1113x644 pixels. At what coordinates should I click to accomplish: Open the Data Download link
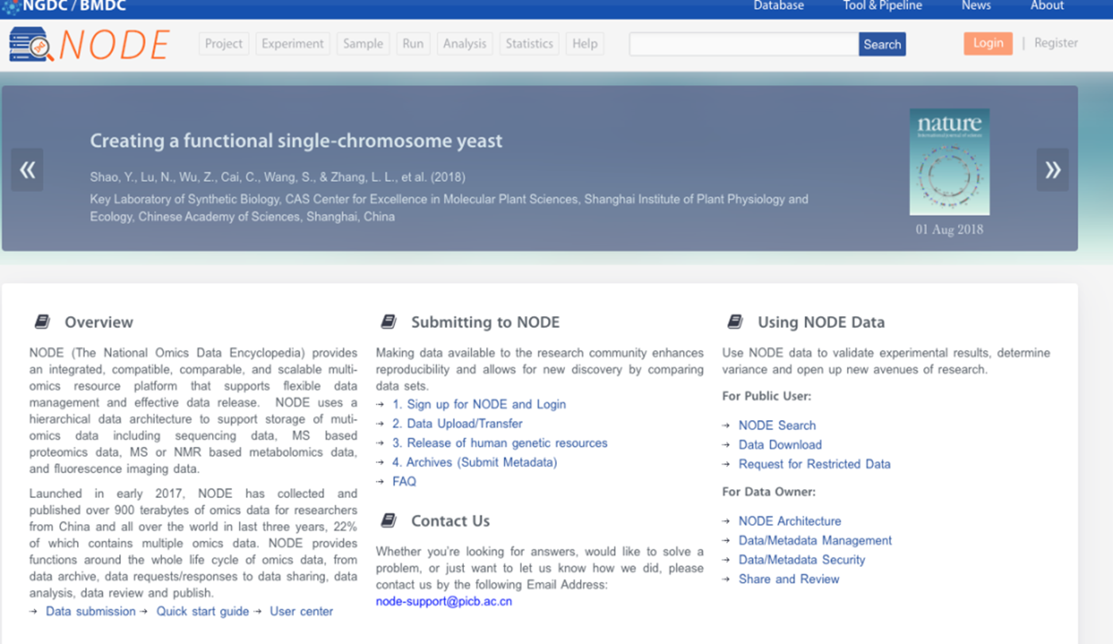point(780,445)
